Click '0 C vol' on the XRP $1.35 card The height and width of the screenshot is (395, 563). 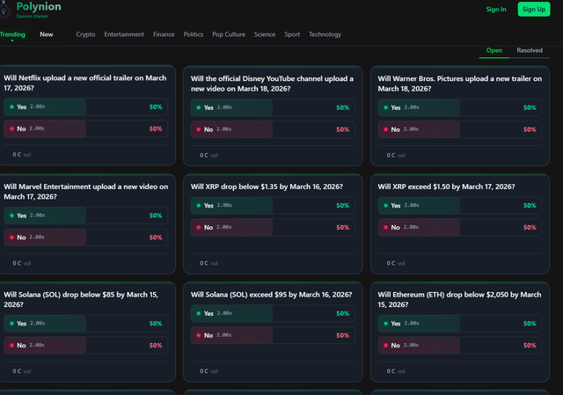tap(209, 264)
